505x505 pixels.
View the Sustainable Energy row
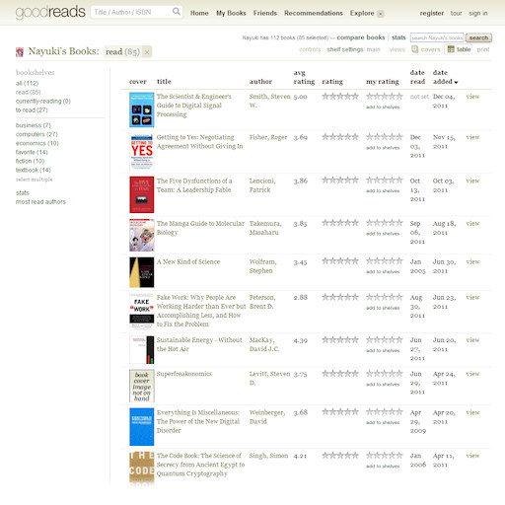[x=472, y=340]
